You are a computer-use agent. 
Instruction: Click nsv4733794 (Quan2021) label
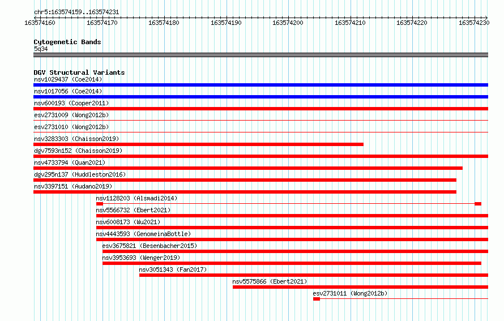pos(70,162)
